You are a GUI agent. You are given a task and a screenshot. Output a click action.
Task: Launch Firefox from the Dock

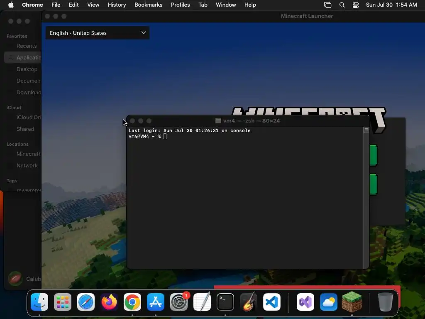(109, 302)
